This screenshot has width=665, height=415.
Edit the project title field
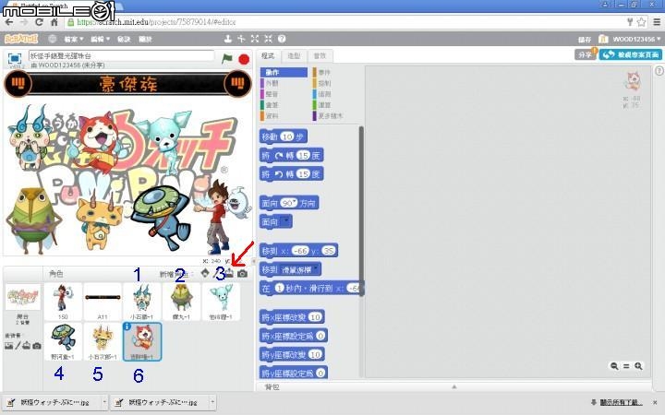(x=121, y=55)
